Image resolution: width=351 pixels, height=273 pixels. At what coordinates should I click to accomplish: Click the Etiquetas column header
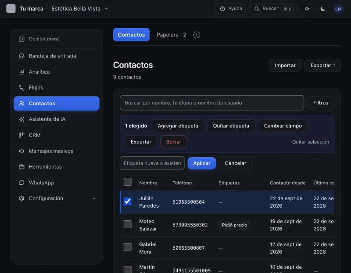click(x=229, y=183)
